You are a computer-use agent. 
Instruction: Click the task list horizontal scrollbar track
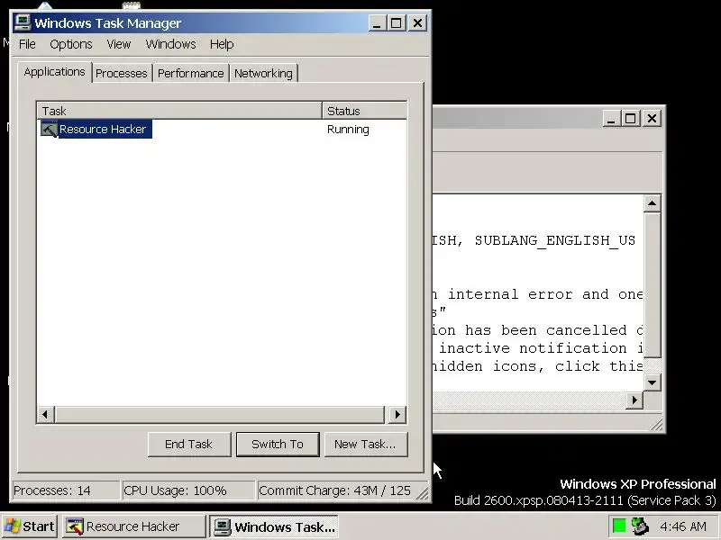[220, 415]
